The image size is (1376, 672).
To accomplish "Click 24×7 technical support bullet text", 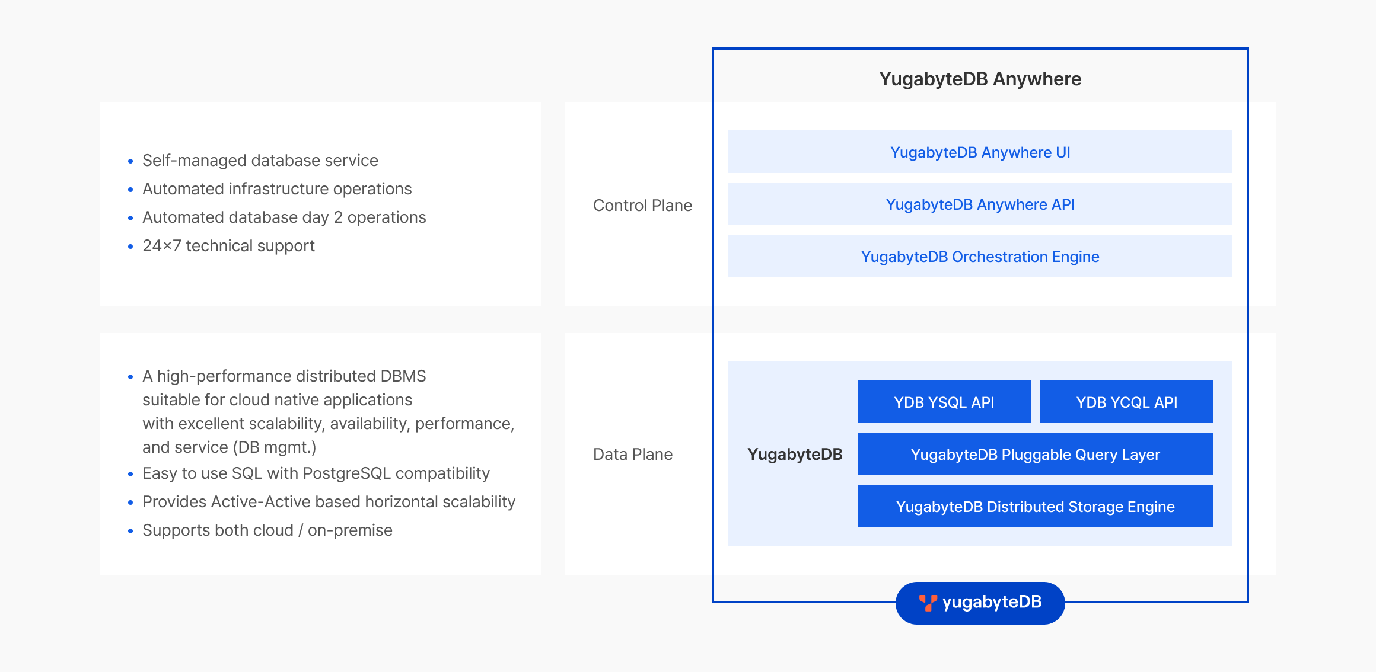I will pyautogui.click(x=228, y=246).
